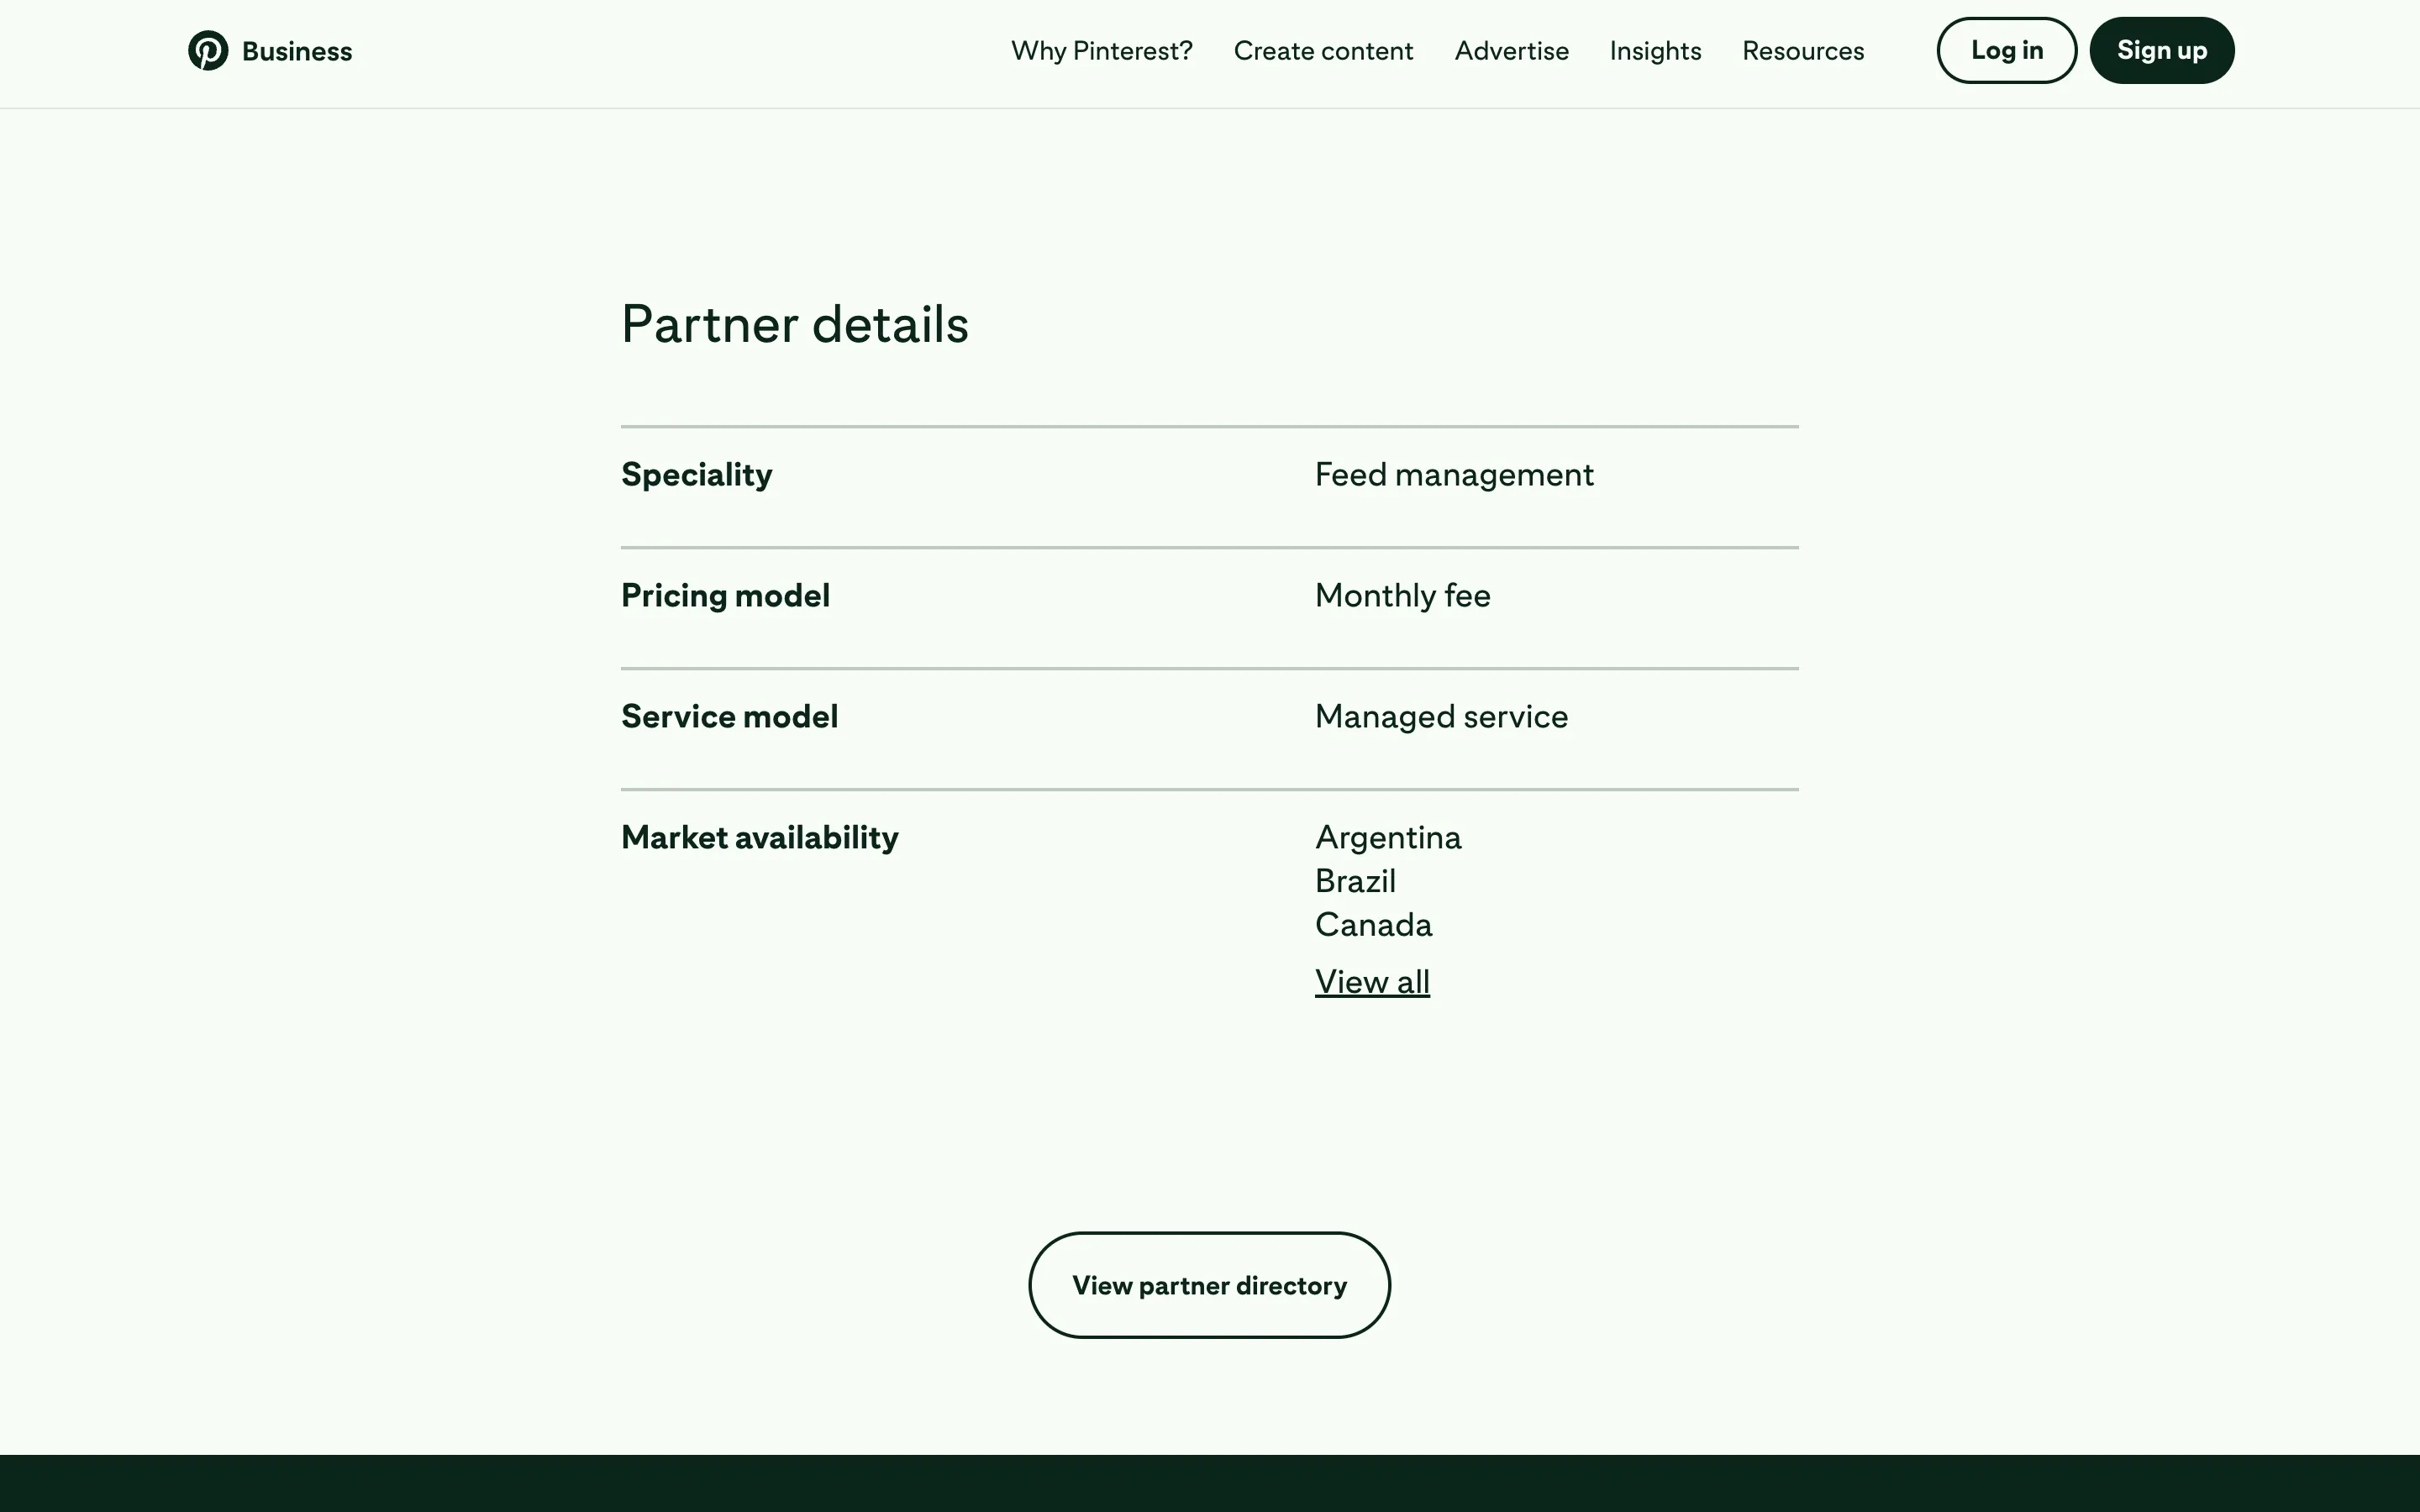The image size is (2420, 1512).
Task: Select the Feed management speciality value
Action: pyautogui.click(x=1453, y=475)
